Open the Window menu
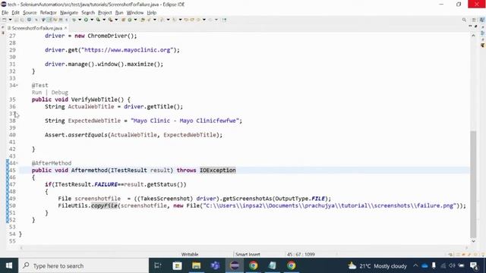This screenshot has width=486, height=273. [x=135, y=13]
